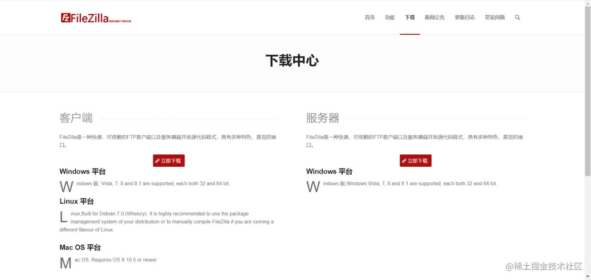The height and width of the screenshot is (280, 591).
Task: Click the link icon inside server 立即下载 button
Action: coord(404,160)
